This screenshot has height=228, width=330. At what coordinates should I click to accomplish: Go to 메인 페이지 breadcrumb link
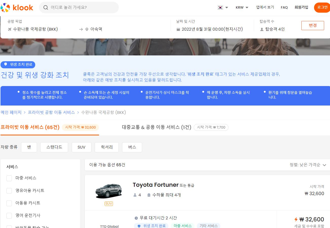click(x=11, y=112)
